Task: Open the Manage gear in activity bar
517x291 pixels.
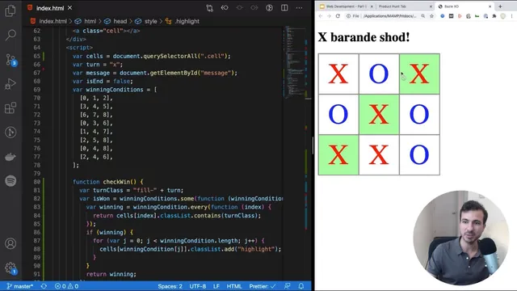Action: (x=11, y=268)
